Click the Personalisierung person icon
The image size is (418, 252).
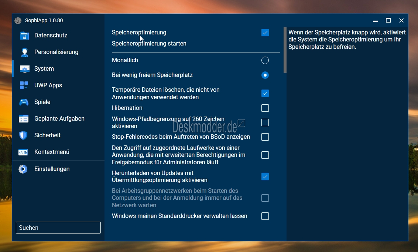tap(24, 52)
